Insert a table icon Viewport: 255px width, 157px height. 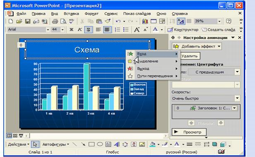153,21
